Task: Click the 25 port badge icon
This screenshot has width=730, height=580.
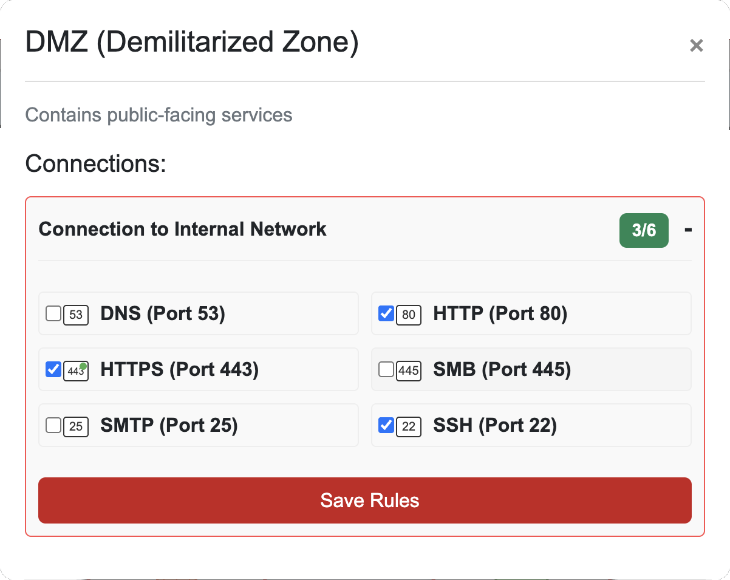Action: 76,426
